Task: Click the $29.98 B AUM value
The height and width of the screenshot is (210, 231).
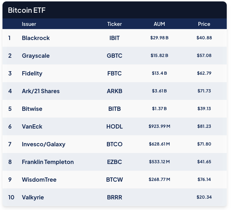Action: [159, 38]
